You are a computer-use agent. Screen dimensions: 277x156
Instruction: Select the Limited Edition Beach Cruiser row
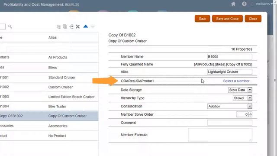click(x=49, y=97)
